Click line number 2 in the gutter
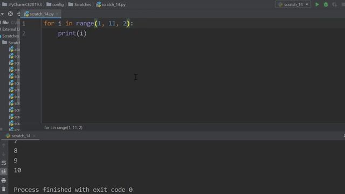 tap(24, 33)
